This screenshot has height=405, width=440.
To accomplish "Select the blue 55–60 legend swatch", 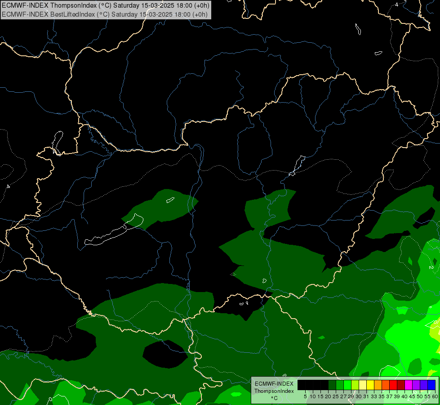I will click(x=431, y=385).
